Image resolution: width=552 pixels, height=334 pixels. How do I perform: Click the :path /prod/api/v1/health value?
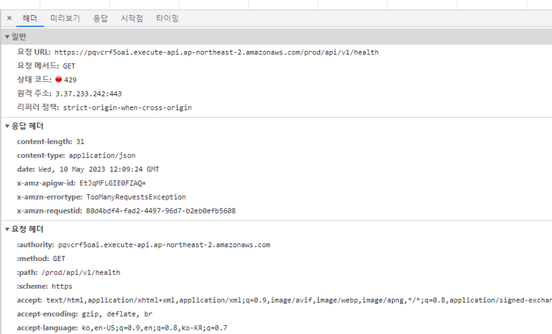coord(81,272)
